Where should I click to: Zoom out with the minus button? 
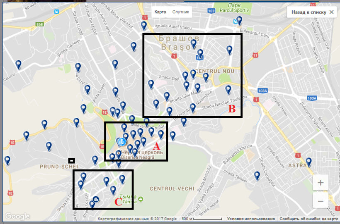pos(321,201)
